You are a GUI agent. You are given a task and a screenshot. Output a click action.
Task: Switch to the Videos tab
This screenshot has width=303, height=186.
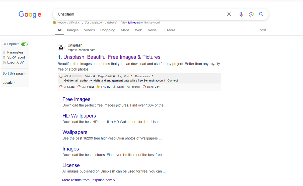click(89, 30)
